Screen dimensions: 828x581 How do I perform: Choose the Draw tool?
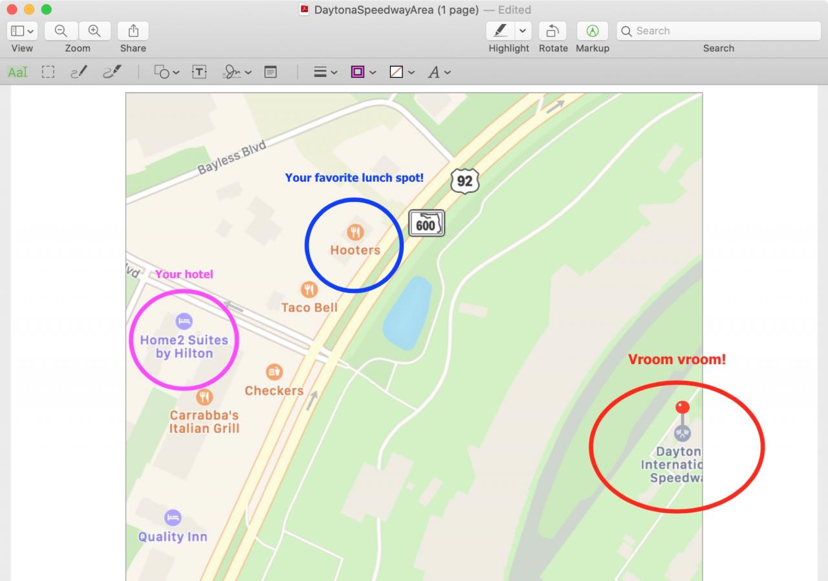click(x=113, y=72)
